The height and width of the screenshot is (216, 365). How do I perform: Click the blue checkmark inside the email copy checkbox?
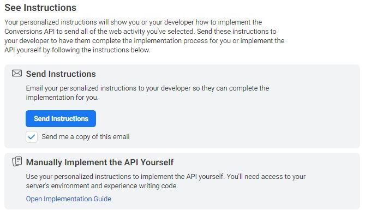[x=32, y=137]
